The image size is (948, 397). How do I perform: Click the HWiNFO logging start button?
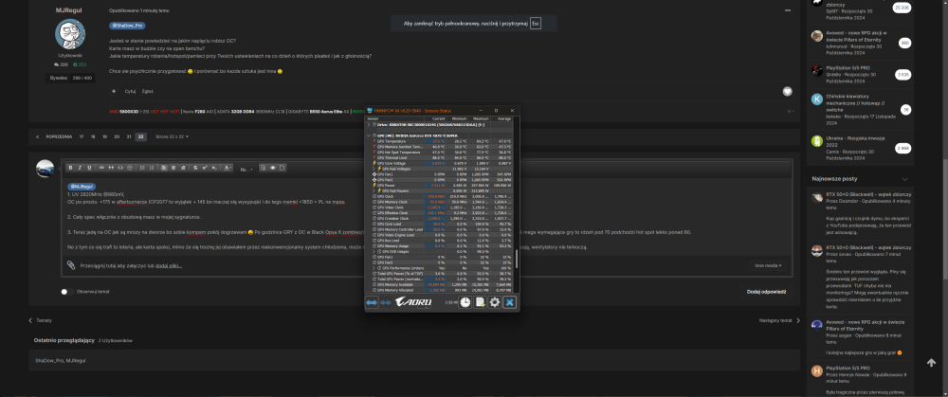coord(480,302)
